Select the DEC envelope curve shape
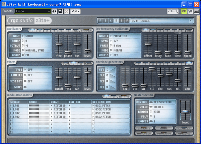Viewport: 201px width, 144px height. point(113,81)
